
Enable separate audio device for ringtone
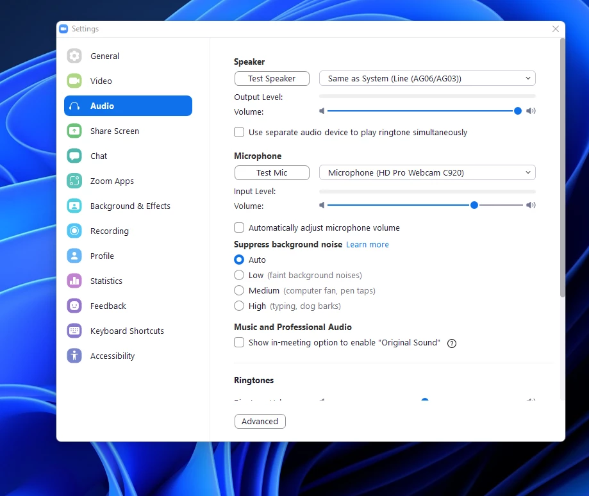(x=239, y=132)
